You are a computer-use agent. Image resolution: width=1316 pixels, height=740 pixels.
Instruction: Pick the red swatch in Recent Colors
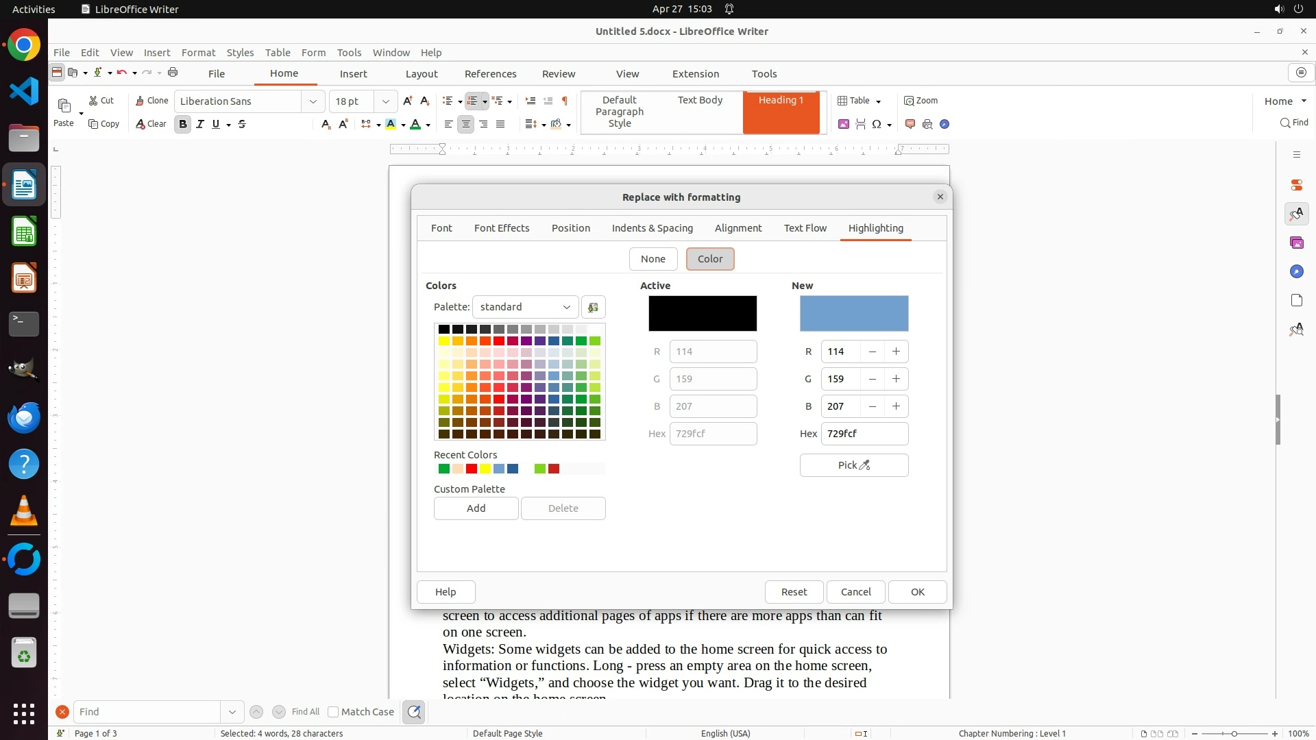point(472,469)
